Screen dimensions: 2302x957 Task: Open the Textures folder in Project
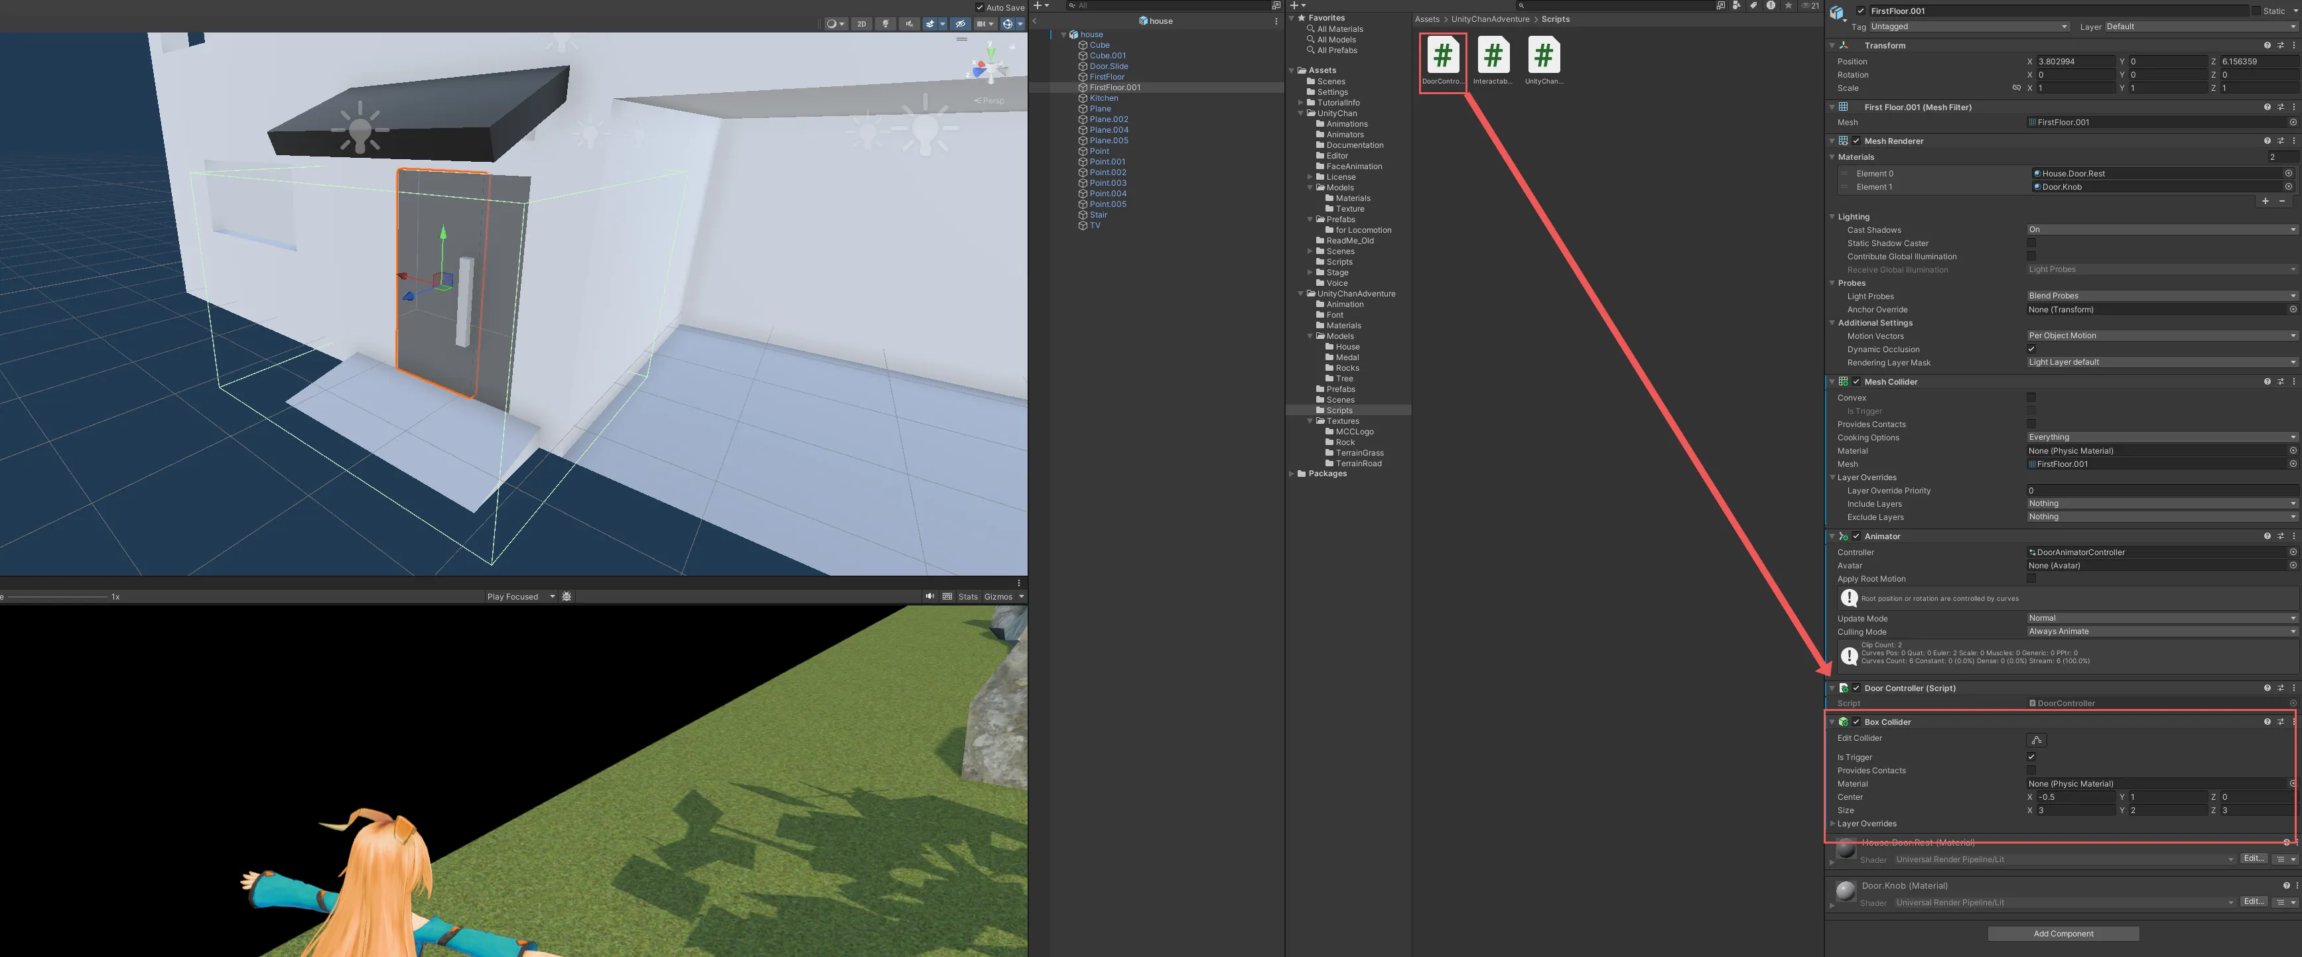coord(1342,421)
